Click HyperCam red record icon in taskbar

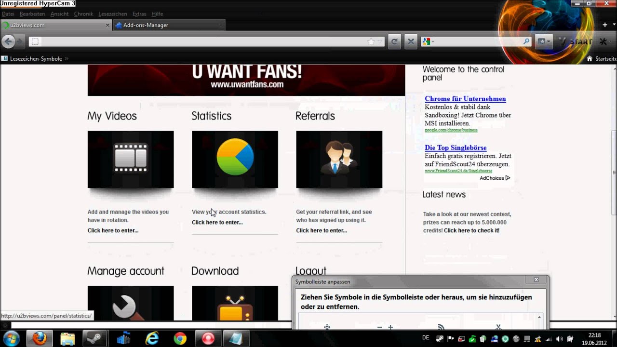(208, 338)
